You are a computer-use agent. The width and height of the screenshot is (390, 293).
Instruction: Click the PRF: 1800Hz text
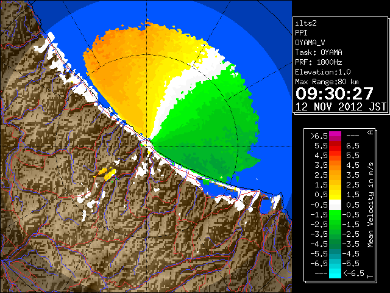tap(319, 62)
